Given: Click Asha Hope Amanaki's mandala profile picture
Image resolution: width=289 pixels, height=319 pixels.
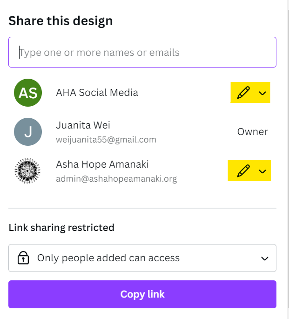Looking at the screenshot, I should [28, 171].
